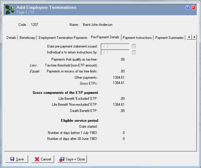Click the green application logo icon
Viewport: 201px width, 168px height.
point(10,10)
